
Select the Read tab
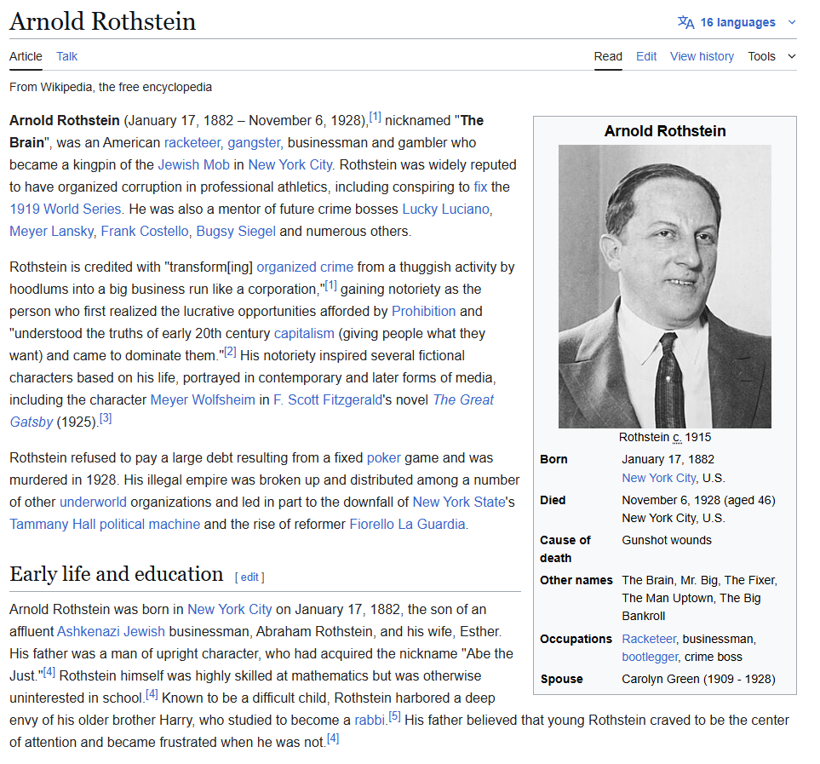pyautogui.click(x=608, y=56)
